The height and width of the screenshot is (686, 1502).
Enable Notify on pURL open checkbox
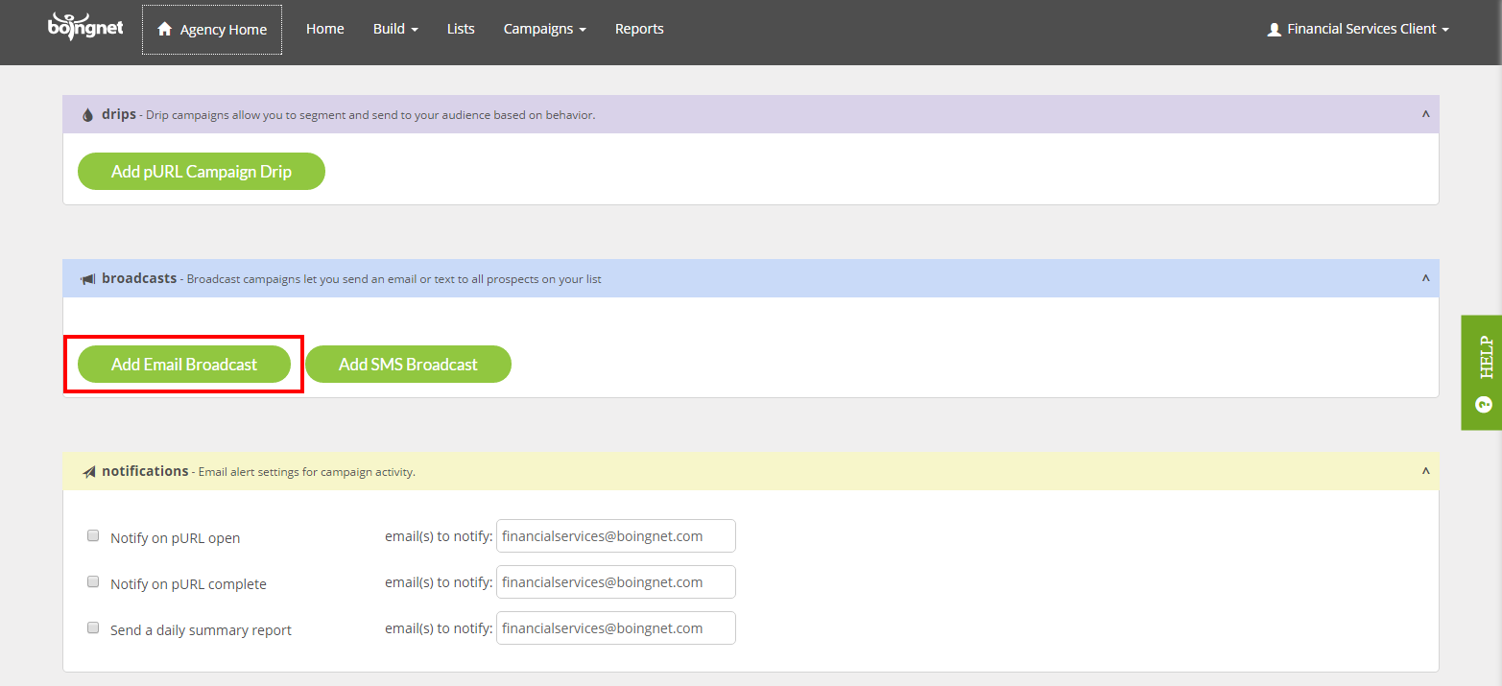93,535
